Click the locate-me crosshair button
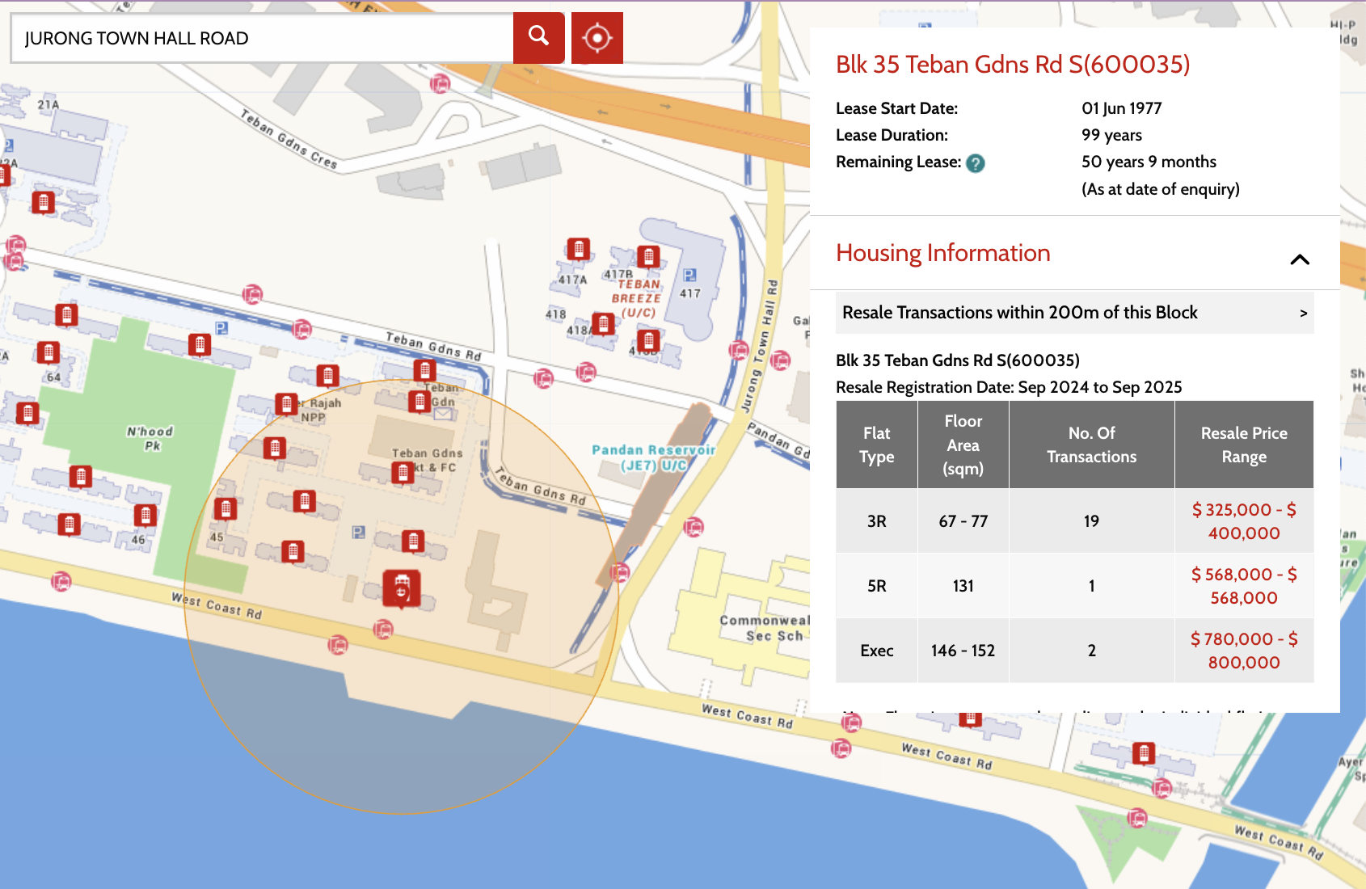The height and width of the screenshot is (889, 1366). coord(597,37)
